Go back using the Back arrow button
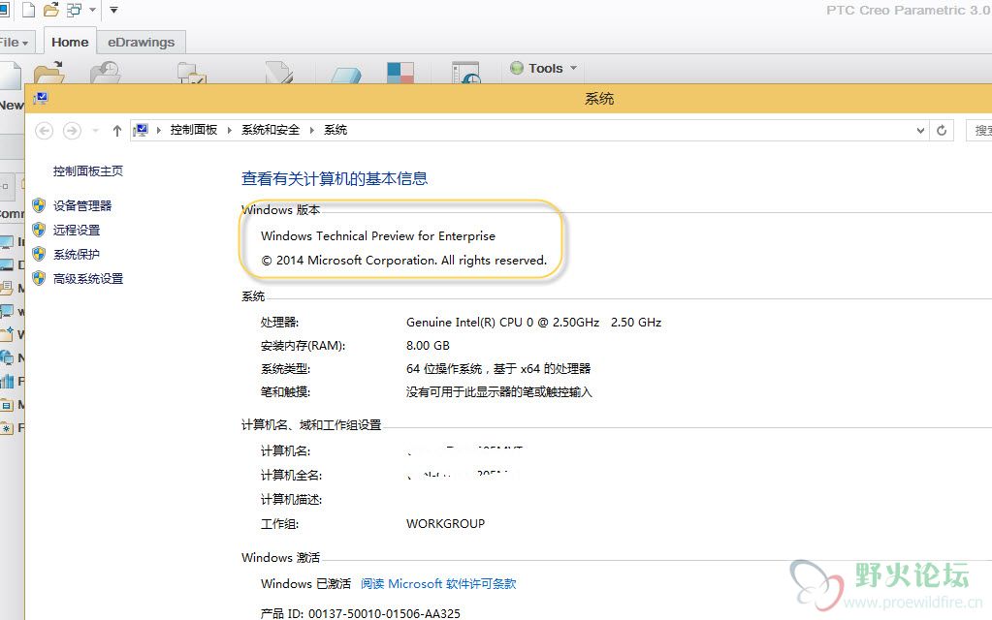The height and width of the screenshot is (620, 992). (44, 130)
